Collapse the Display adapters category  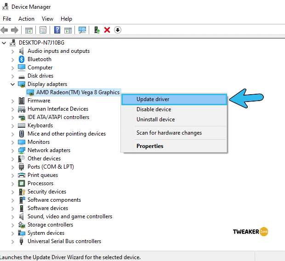(12, 84)
